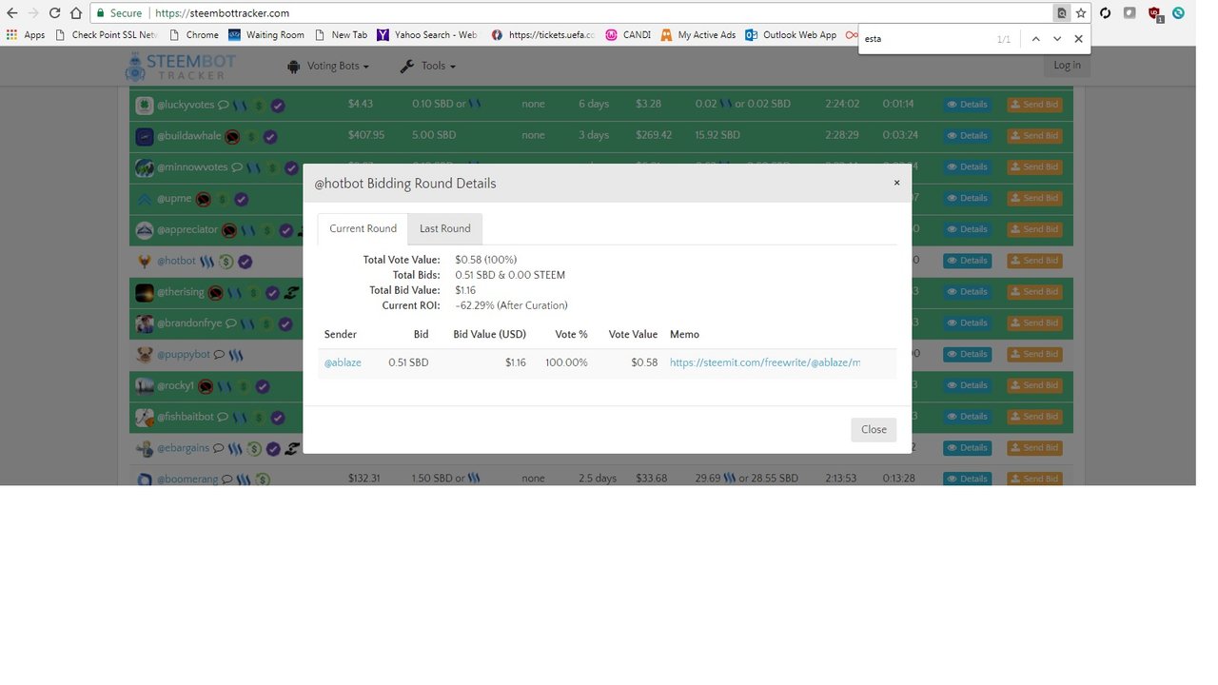1218x685 pixels.
Task: Close the dialog with the × icon
Action: pyautogui.click(x=896, y=183)
